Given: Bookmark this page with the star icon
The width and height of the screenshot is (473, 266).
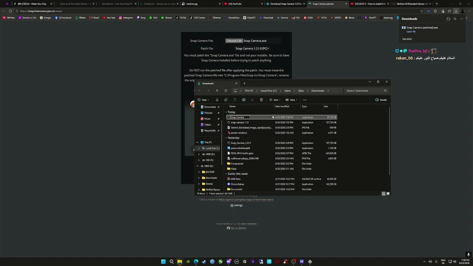Looking at the screenshot, I should [x=422, y=11].
